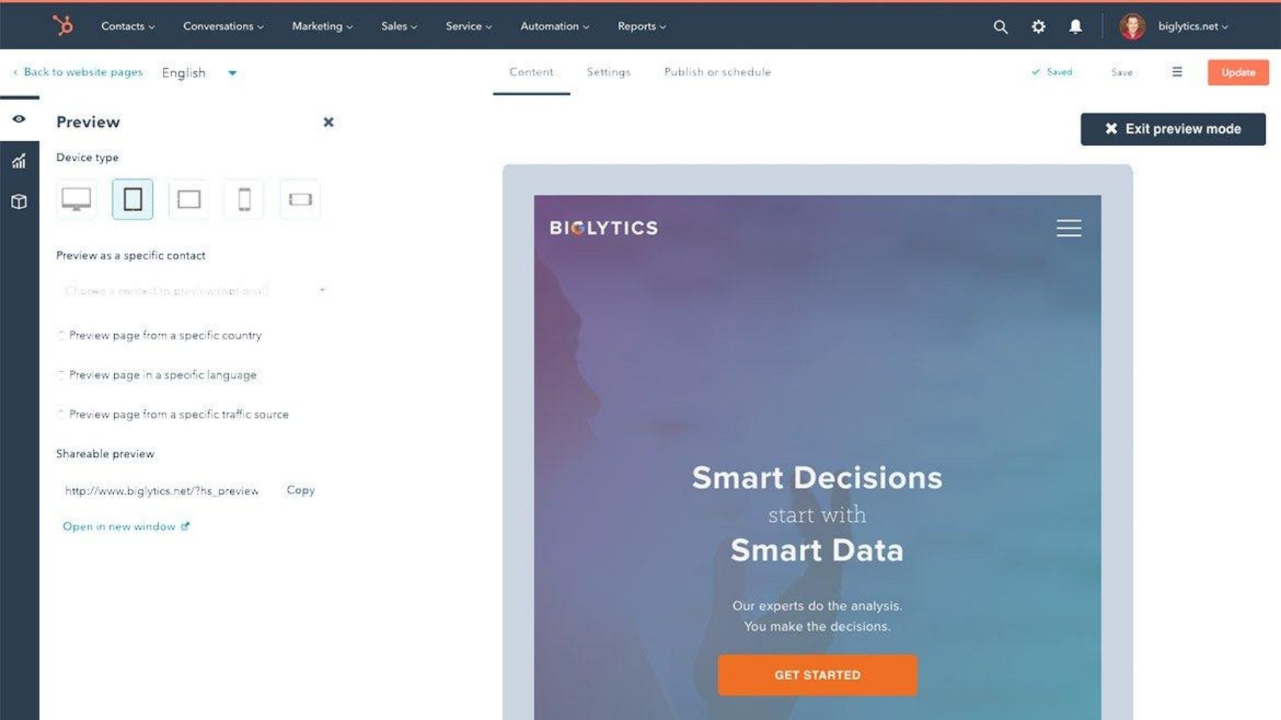Image resolution: width=1281 pixels, height=720 pixels.
Task: Open in new window link
Action: 126,526
